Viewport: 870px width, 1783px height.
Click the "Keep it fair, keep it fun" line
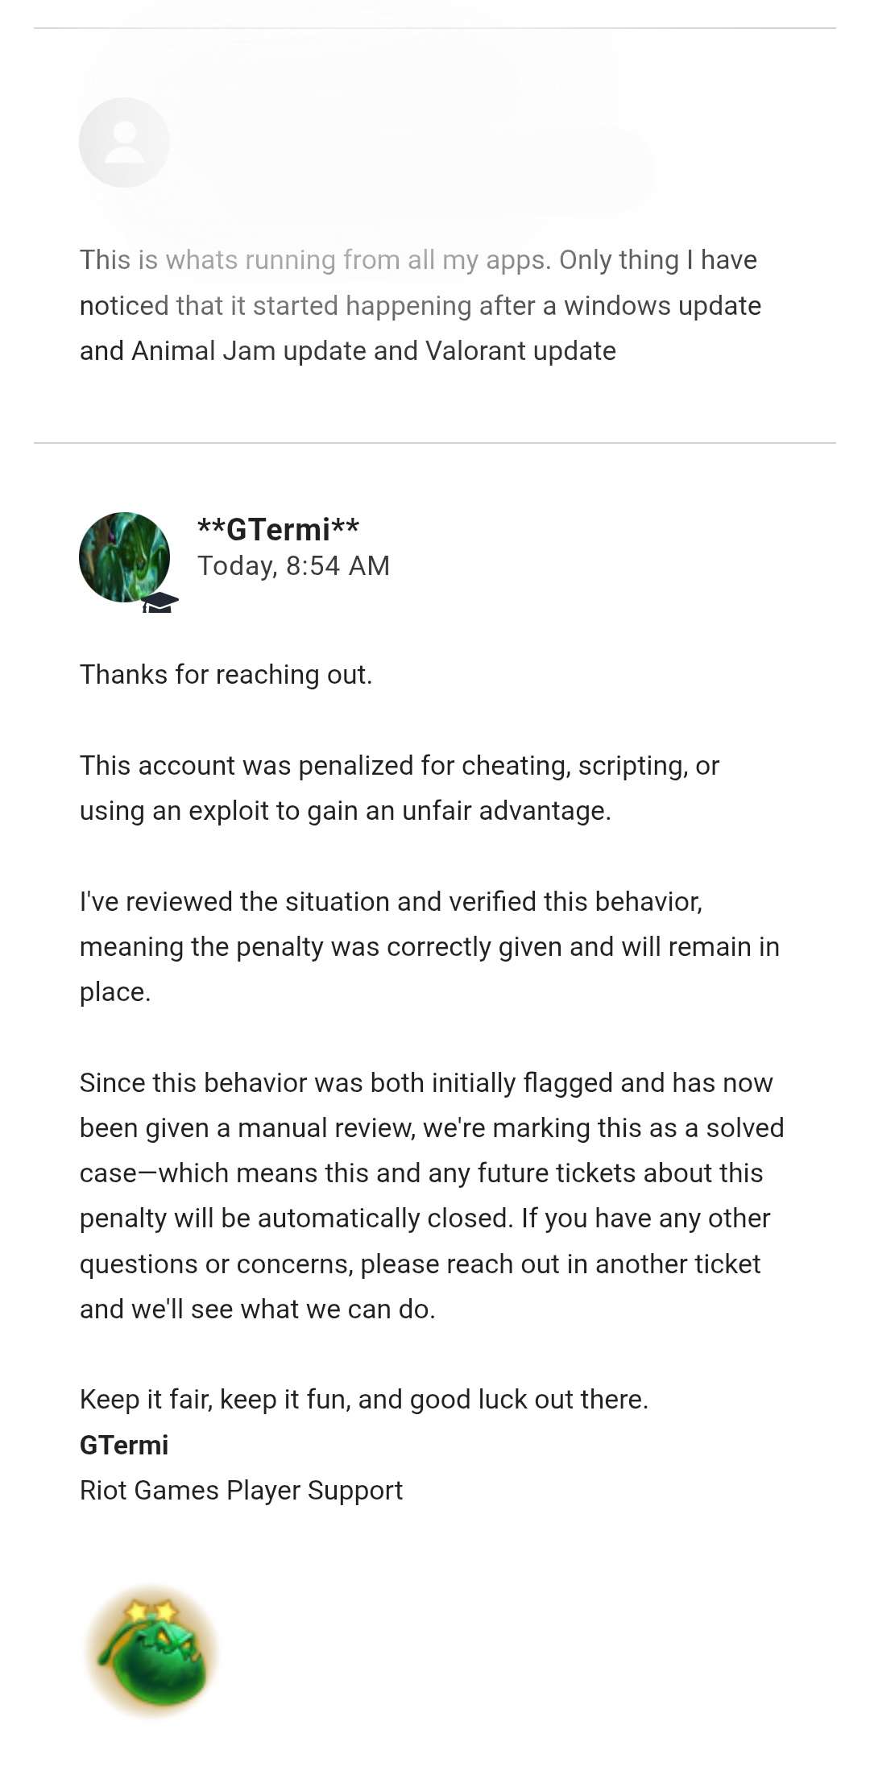(x=363, y=1400)
